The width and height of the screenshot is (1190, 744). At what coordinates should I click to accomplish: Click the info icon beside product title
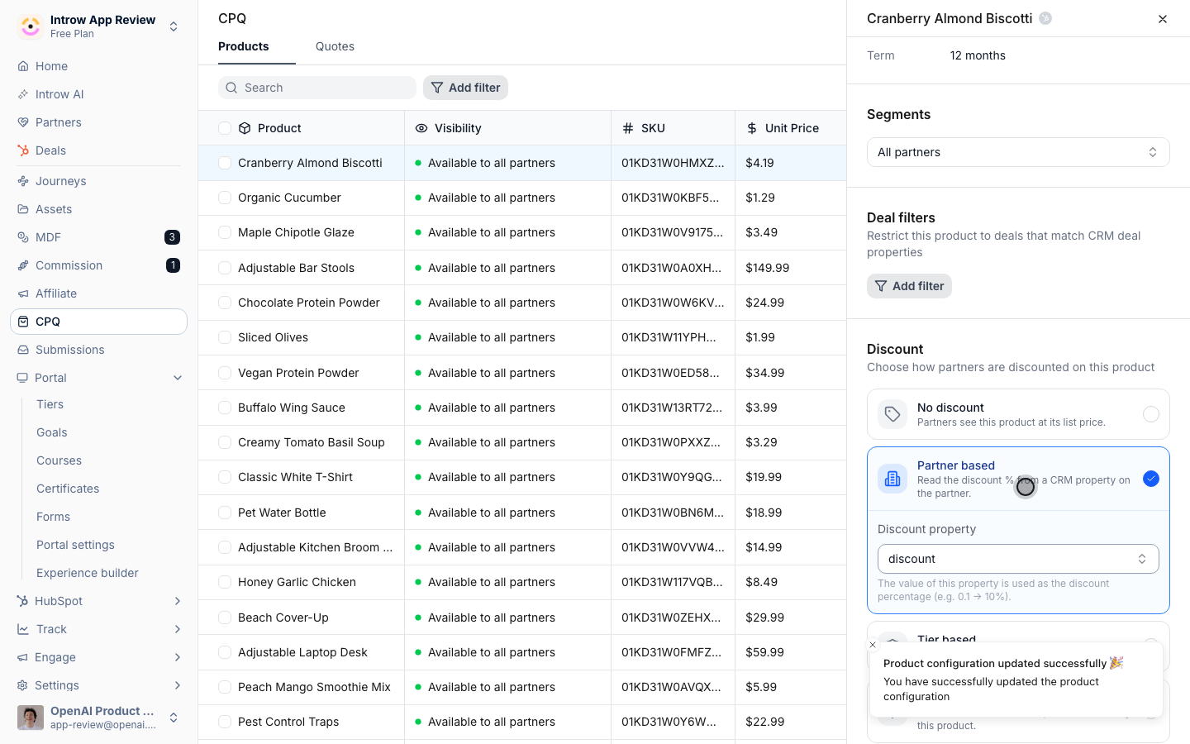point(1045,18)
